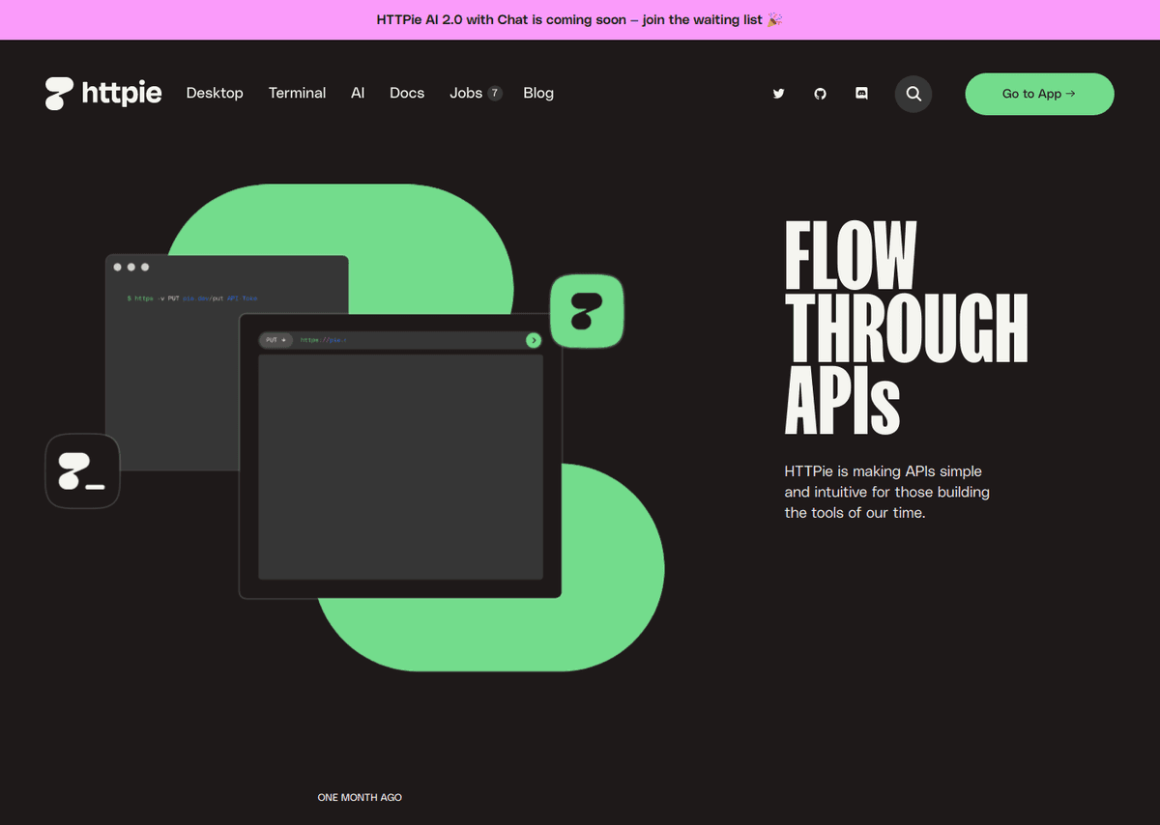Open the Desktop nav item
This screenshot has width=1160, height=825.
(215, 94)
